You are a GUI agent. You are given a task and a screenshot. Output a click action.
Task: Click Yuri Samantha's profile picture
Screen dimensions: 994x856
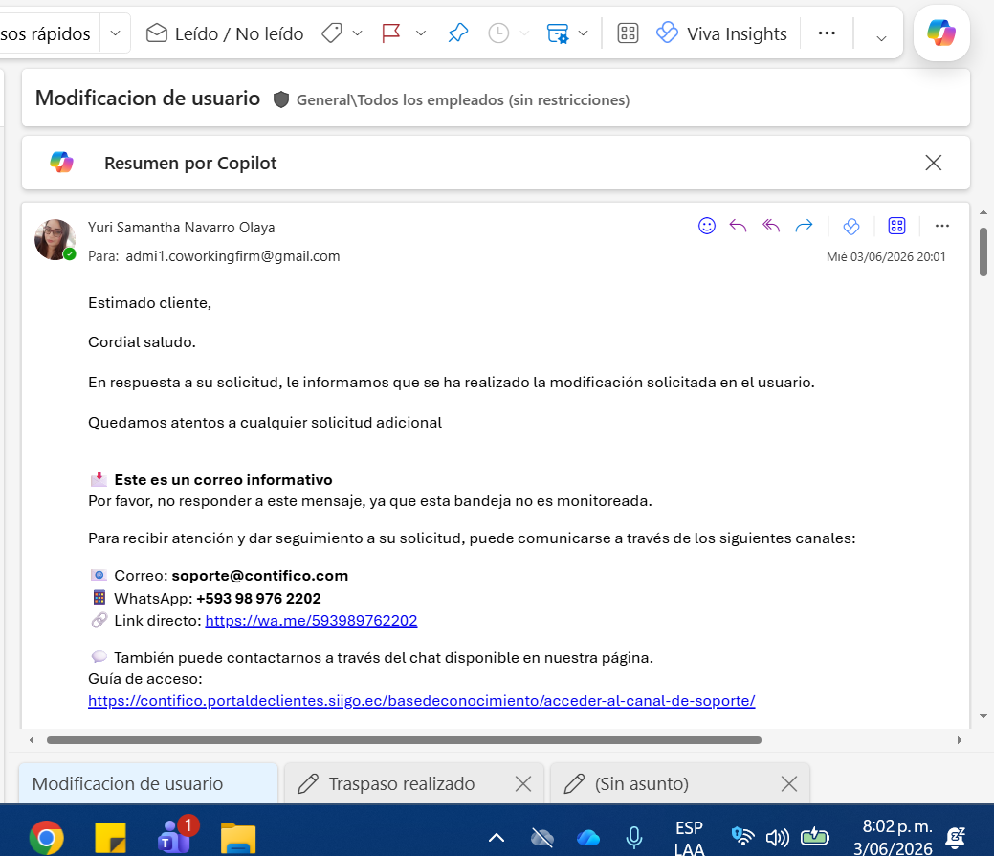55,239
